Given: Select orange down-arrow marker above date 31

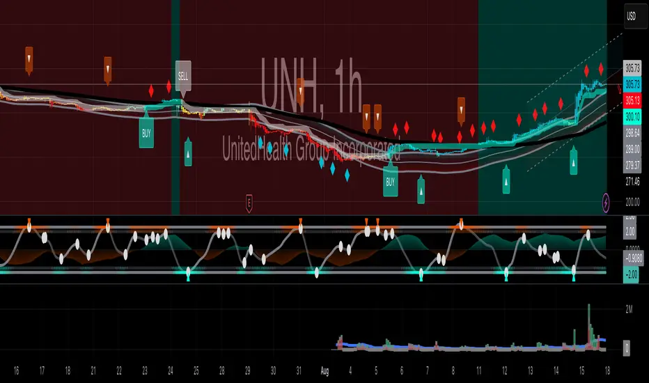Looking at the screenshot, I should coord(301,91).
